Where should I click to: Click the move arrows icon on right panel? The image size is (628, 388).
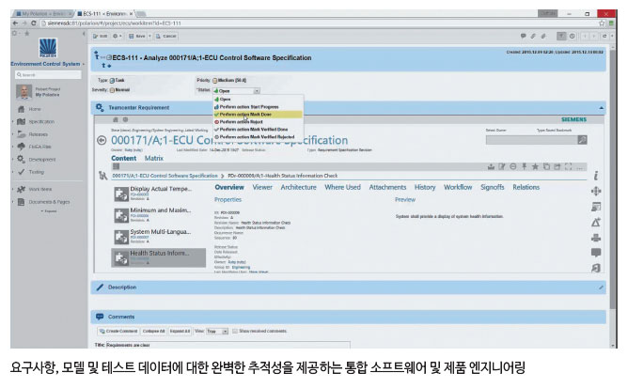click(596, 191)
